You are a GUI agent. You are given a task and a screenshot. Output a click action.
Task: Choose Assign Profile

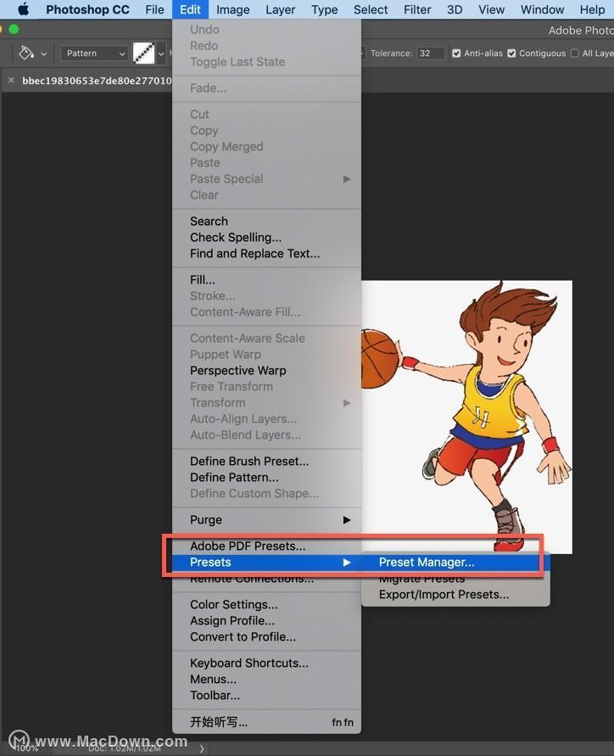pos(266,620)
